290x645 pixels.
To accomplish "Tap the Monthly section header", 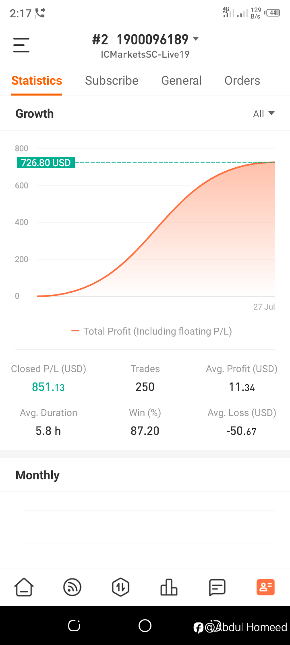I will pyautogui.click(x=37, y=475).
